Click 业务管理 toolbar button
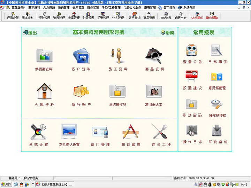This screenshot has width=251, height=188. pos(118,16)
